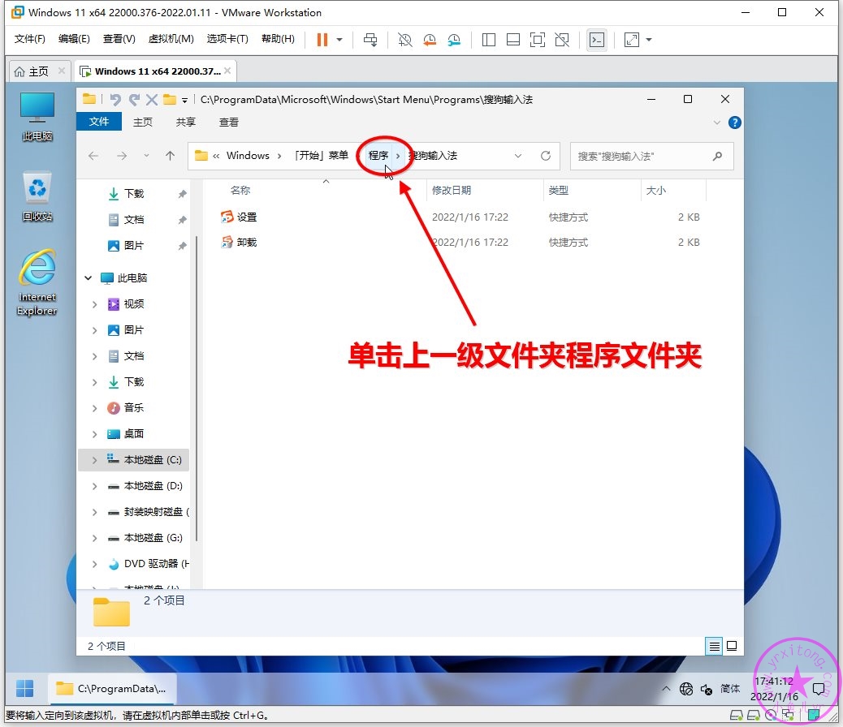This screenshot has height=727, width=843.
Task: Pause the virtual machine from VMware toolbar
Action: [x=322, y=40]
